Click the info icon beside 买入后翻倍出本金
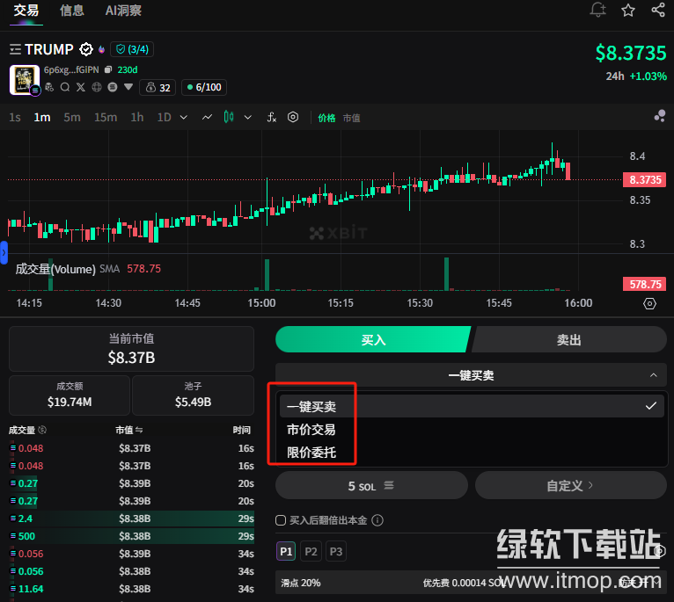 (x=377, y=520)
